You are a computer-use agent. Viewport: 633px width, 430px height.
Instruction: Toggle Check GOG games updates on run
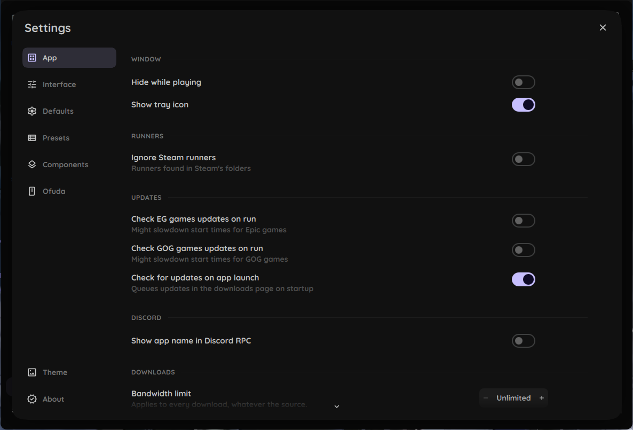(x=523, y=250)
